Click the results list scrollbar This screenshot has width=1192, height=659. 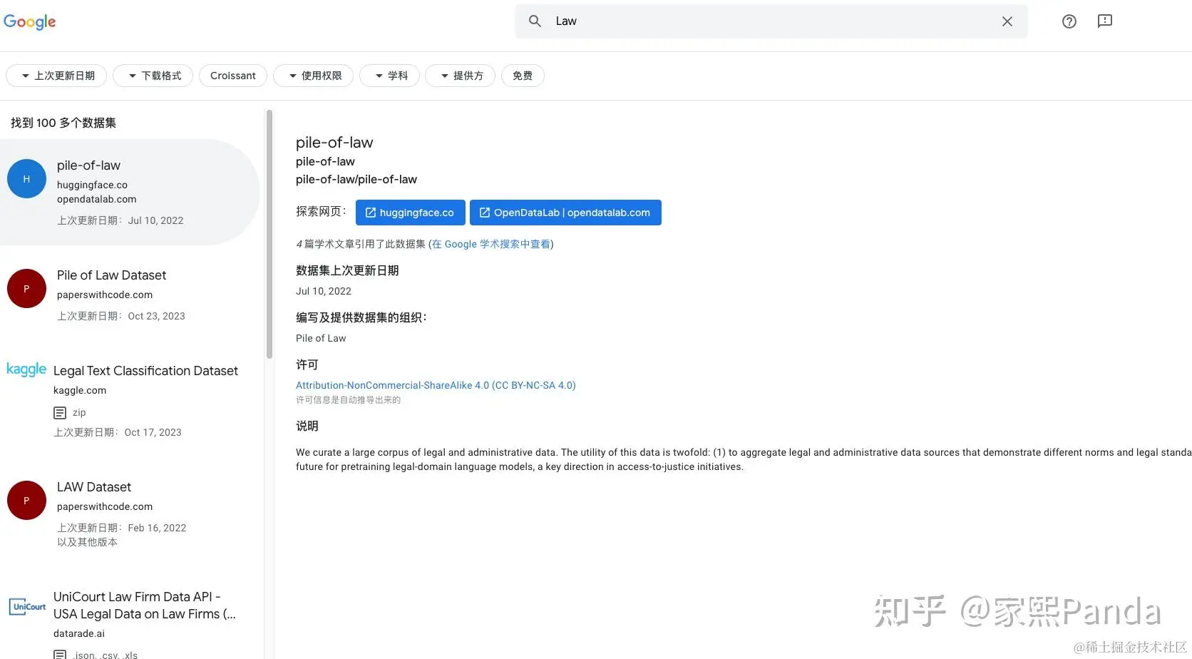pyautogui.click(x=269, y=234)
